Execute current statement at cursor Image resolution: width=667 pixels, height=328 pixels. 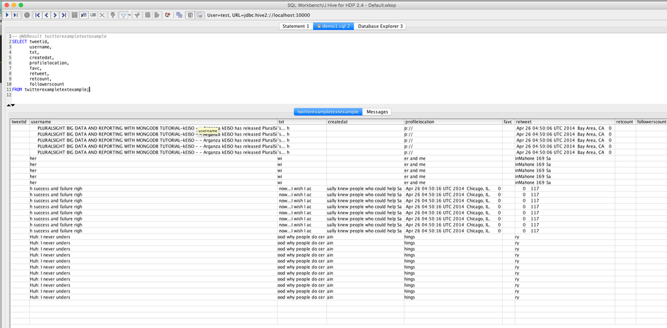16,15
